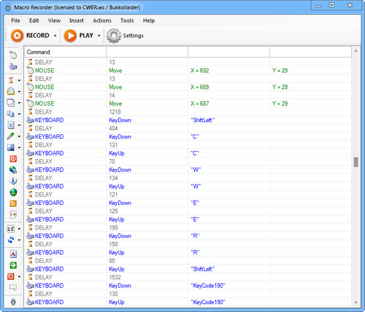This screenshot has height=312, width=365.
Task: Click the 'if' condition icon
Action: pyautogui.click(x=11, y=229)
